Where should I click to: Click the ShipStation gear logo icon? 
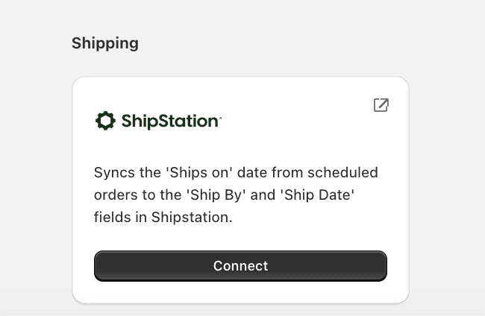105,121
